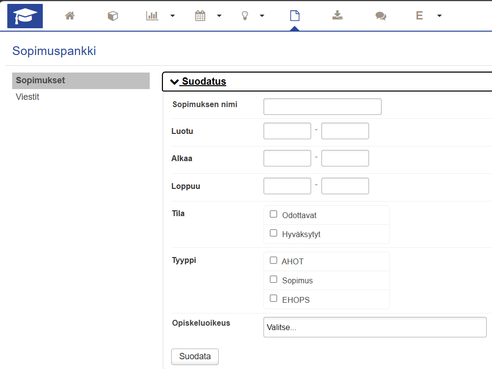Open the home page icon

(70, 16)
